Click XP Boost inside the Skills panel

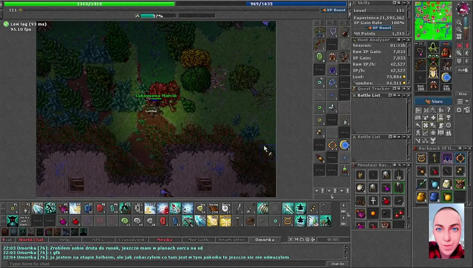click(x=379, y=28)
